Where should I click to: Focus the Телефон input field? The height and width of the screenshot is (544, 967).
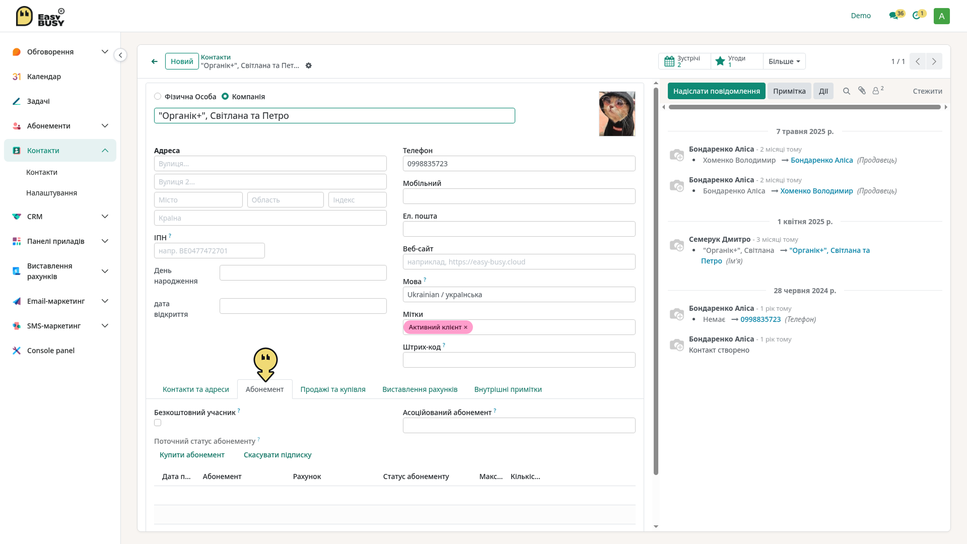tap(519, 164)
